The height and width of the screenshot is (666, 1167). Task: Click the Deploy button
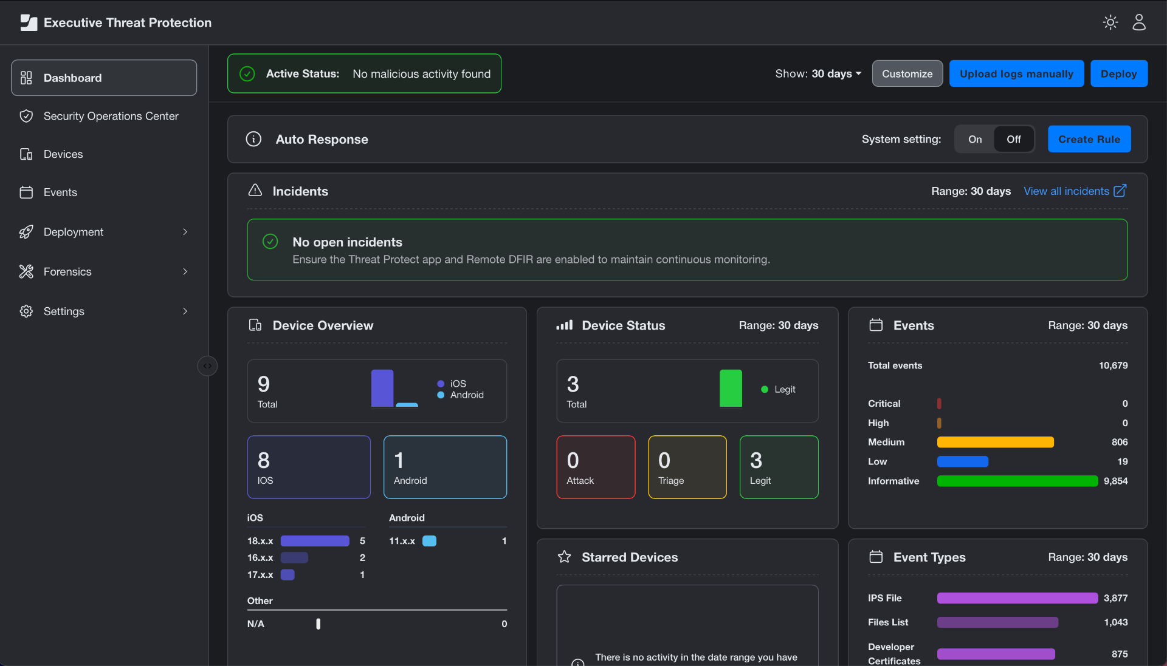1118,73
